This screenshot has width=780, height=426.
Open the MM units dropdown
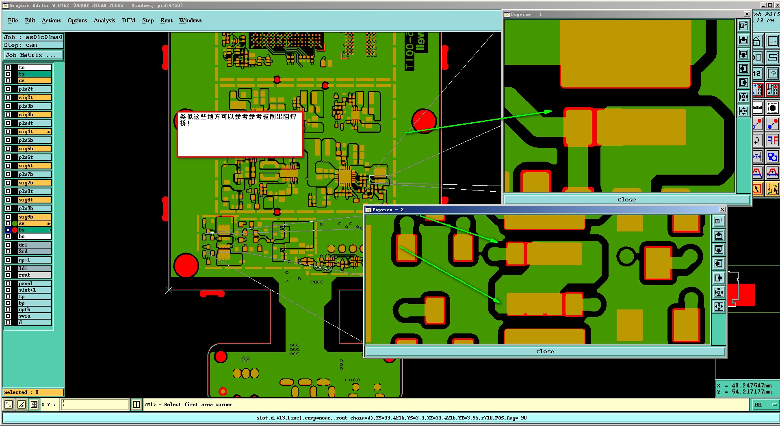tap(765, 404)
